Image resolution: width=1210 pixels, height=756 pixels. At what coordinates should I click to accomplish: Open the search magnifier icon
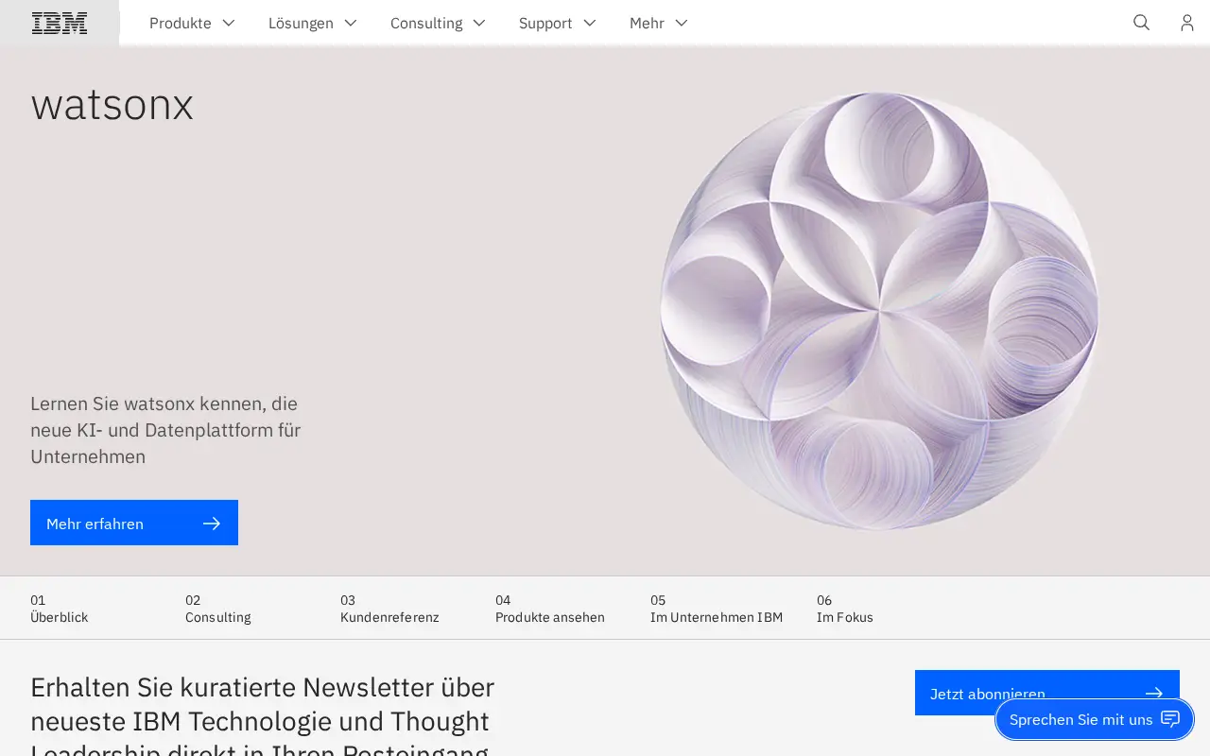click(x=1142, y=23)
